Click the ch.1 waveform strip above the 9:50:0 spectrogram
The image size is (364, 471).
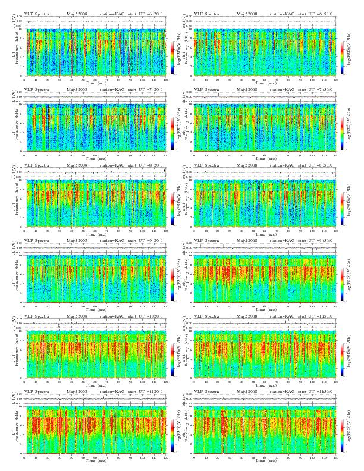click(x=265, y=248)
